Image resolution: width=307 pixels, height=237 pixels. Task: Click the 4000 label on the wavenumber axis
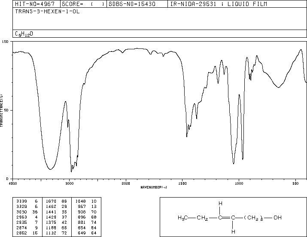pyautogui.click(x=13, y=183)
